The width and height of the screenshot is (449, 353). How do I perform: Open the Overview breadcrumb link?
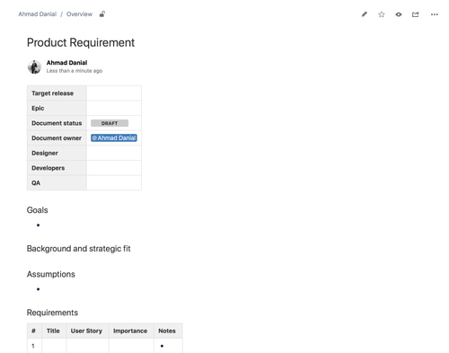point(79,14)
